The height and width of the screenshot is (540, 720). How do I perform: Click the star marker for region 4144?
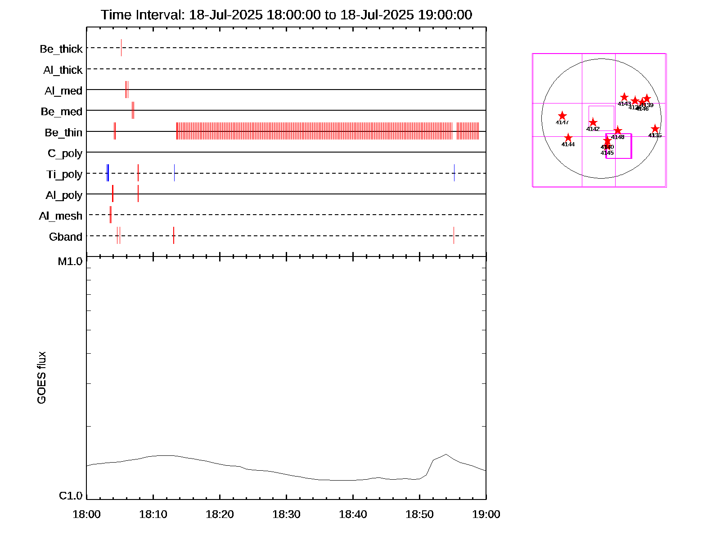pyautogui.click(x=568, y=138)
